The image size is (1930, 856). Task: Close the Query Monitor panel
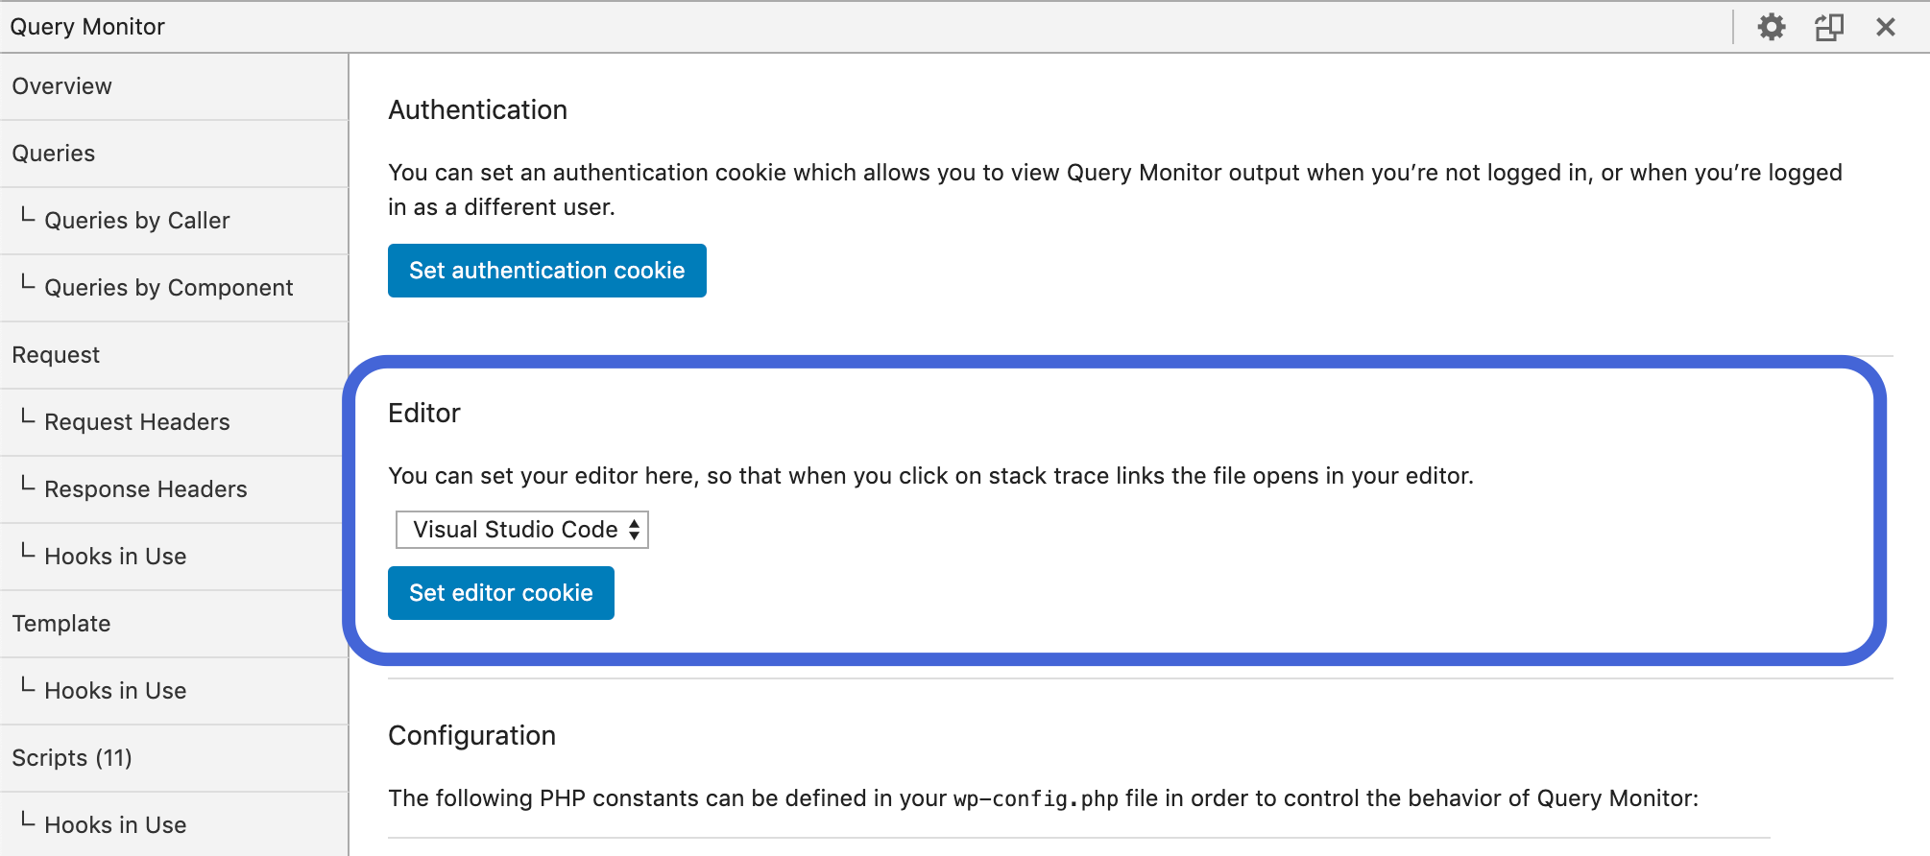point(1886,27)
